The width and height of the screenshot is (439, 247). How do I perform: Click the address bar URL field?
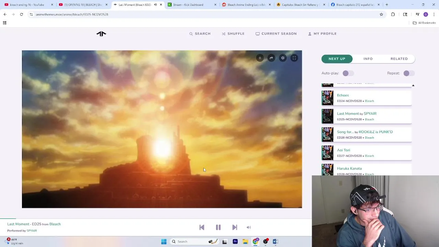[206, 14]
